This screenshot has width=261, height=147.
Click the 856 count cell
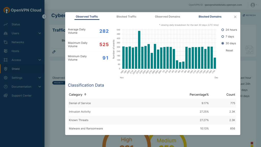coord(232,129)
